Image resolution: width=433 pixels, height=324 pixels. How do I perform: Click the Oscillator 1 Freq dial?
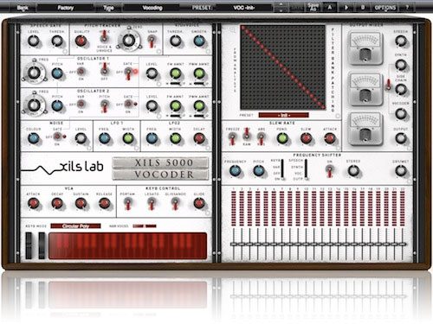pos(34,73)
